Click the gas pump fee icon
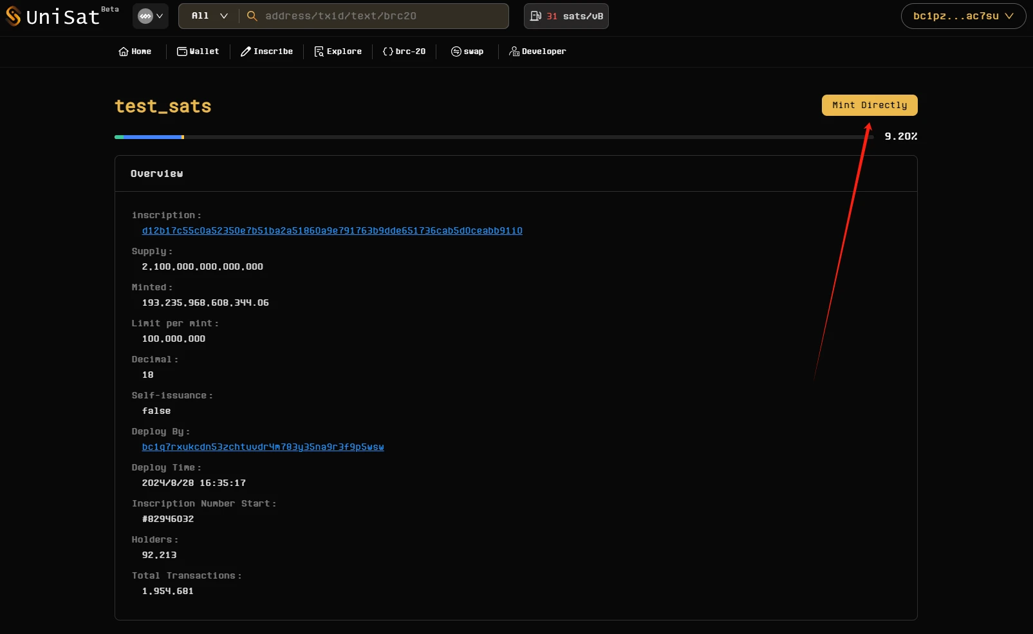Screen dimensions: 1033x634 (x=535, y=16)
